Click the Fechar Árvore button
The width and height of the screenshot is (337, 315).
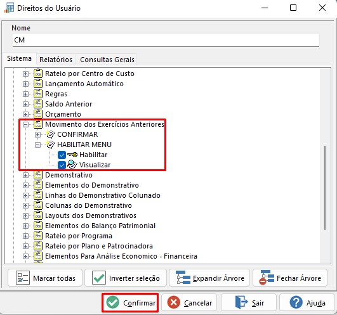(x=290, y=278)
